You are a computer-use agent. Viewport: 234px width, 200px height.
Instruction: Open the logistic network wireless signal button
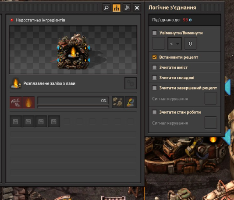click(x=127, y=7)
